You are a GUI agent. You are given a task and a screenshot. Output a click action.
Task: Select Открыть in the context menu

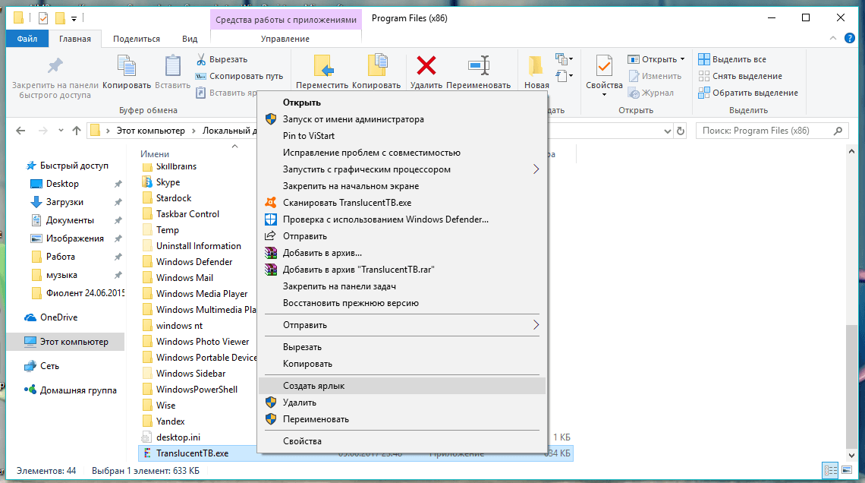(x=401, y=103)
